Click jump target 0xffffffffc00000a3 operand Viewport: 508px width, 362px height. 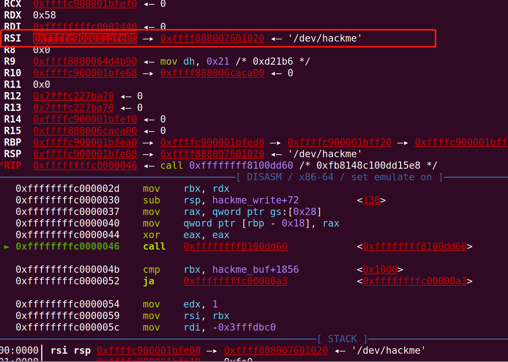(235, 281)
